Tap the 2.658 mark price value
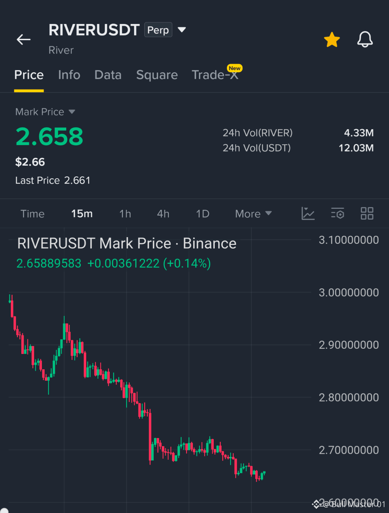Screen dimensions: 389x513 tap(49, 137)
